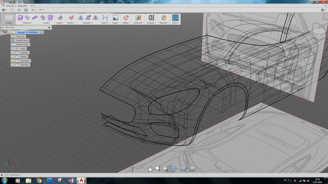This screenshot has width=328, height=184.
Task: Click the Materials sphere icon
Action: tap(164, 18)
